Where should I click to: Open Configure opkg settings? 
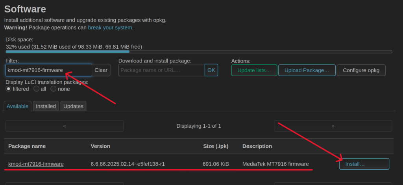pos(361,70)
